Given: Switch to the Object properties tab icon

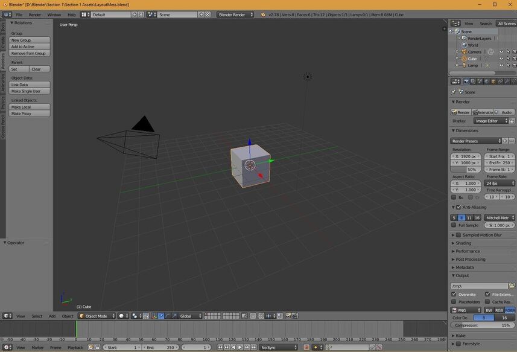Looking at the screenshot, I should (492, 82).
